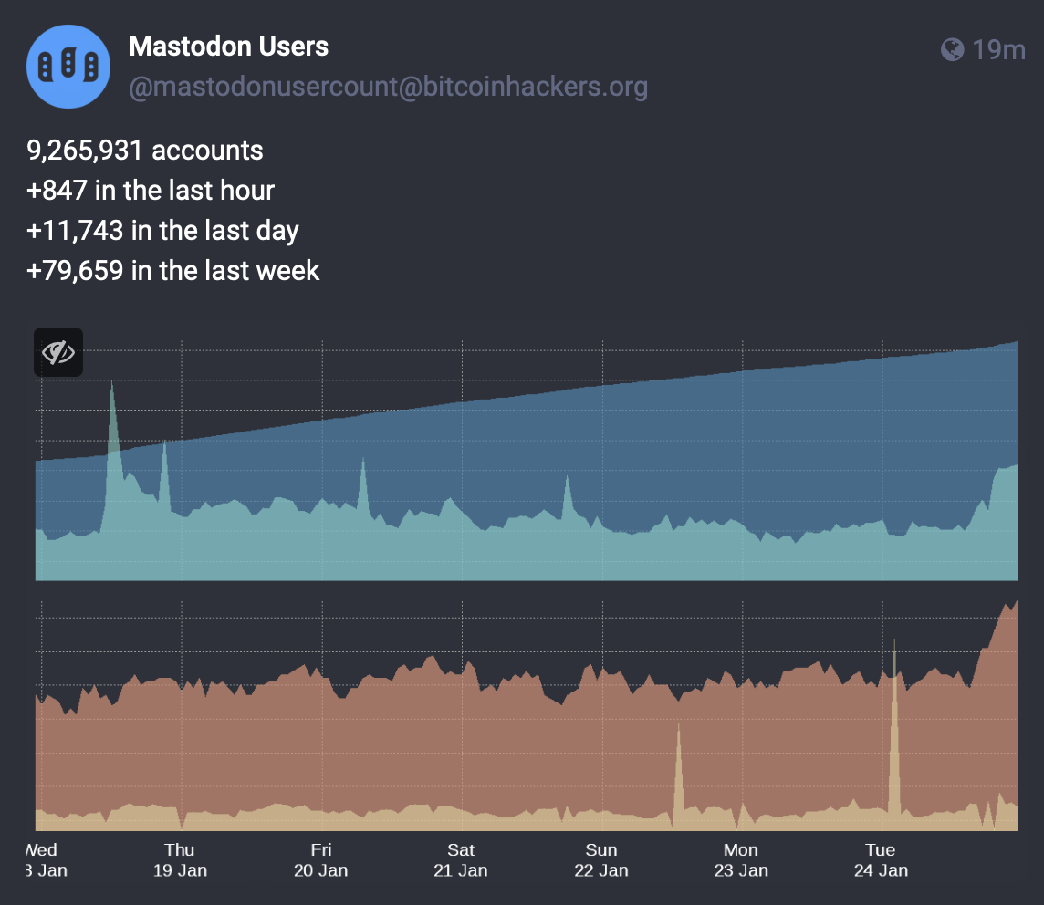Image resolution: width=1044 pixels, height=905 pixels.
Task: Open the @mastodonusercount@bitcoinhackers.org handle link
Action: (x=388, y=87)
